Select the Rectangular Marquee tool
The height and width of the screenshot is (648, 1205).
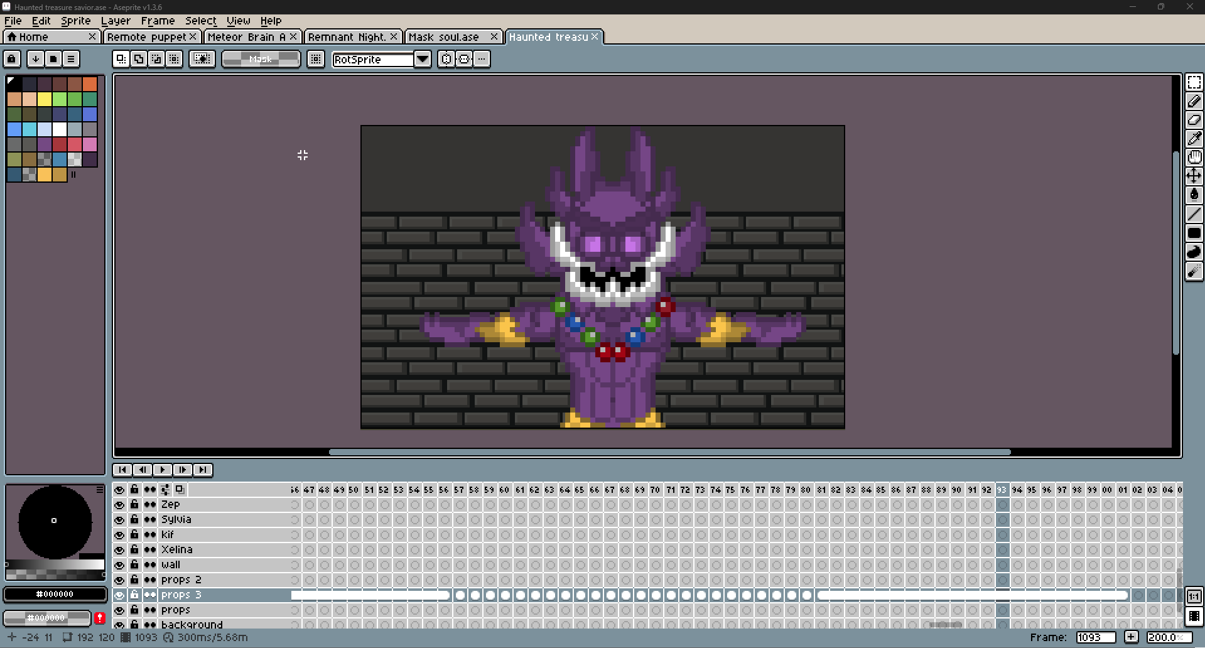(x=1194, y=82)
